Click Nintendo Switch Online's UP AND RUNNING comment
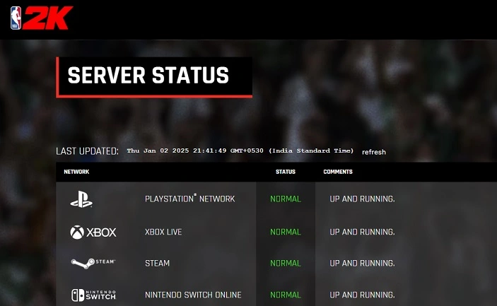The image size is (497, 306). tap(362, 295)
